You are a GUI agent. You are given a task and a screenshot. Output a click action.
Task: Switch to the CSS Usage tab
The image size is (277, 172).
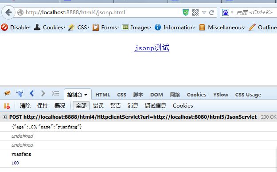click(248, 95)
